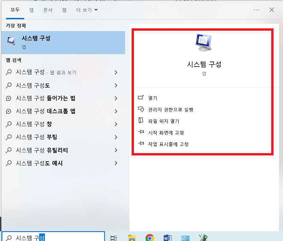
Task: Select the 시스템 구성도 web suggestion
Action: (63, 86)
